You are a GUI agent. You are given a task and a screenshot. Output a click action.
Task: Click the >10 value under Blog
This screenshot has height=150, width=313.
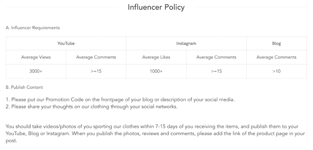tap(276, 72)
